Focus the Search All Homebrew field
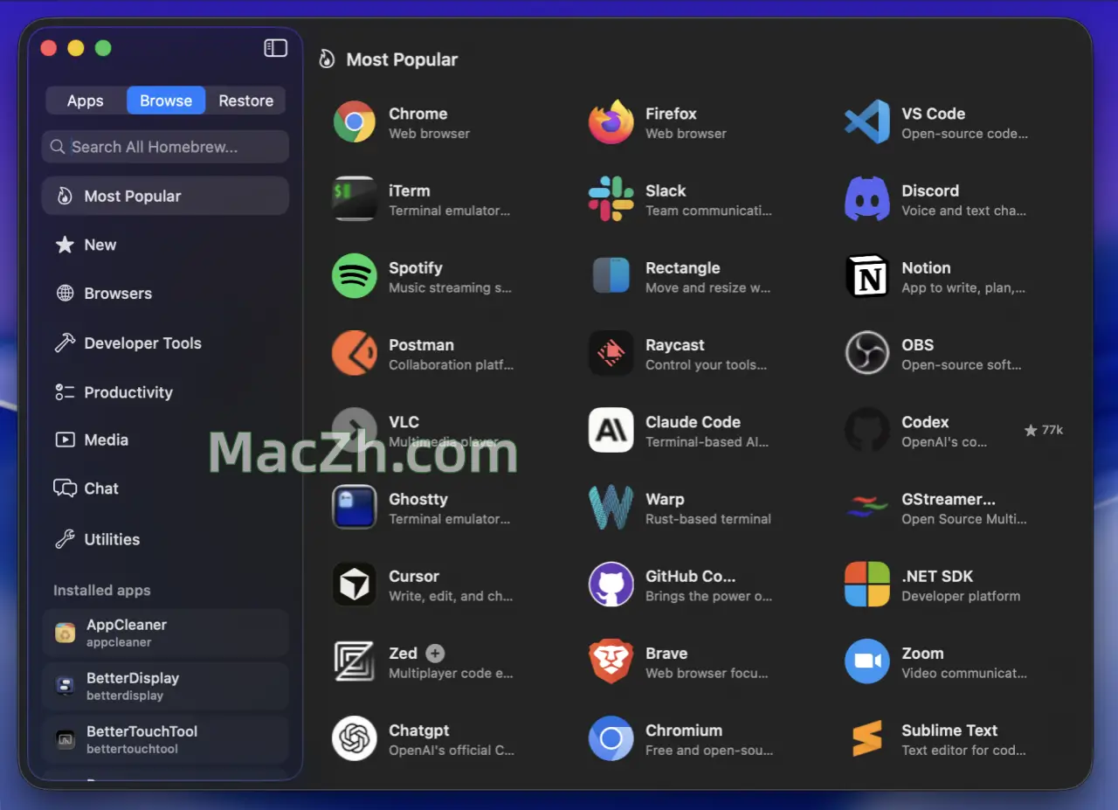 tap(165, 147)
